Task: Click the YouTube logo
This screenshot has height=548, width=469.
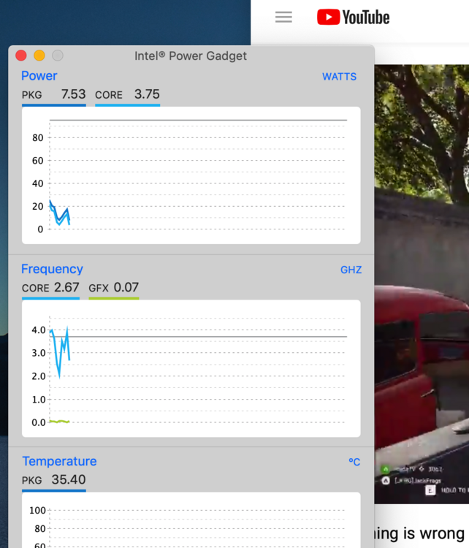Action: (x=353, y=17)
